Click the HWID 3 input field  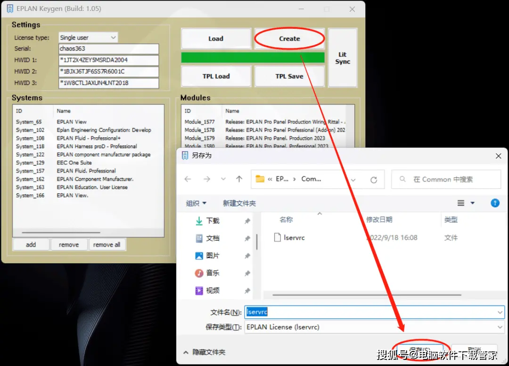[x=109, y=83]
